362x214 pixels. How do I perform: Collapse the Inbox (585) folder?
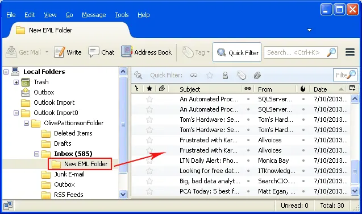coord(36,154)
